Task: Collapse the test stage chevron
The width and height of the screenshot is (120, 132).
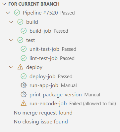Action: [x=11, y=40]
